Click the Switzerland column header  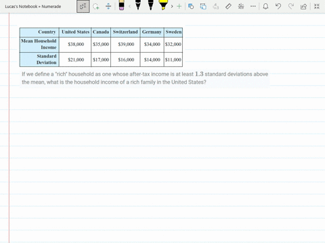[x=125, y=32]
